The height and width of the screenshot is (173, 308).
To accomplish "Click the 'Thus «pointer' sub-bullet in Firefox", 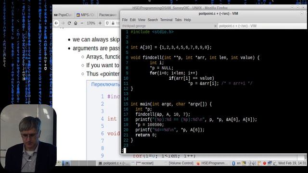I will (x=103, y=74).
